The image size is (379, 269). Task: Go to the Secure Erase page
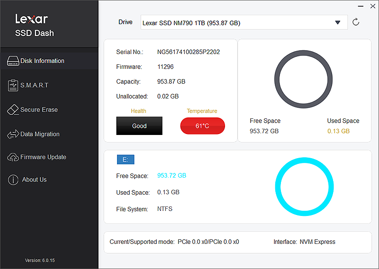[x=39, y=110]
